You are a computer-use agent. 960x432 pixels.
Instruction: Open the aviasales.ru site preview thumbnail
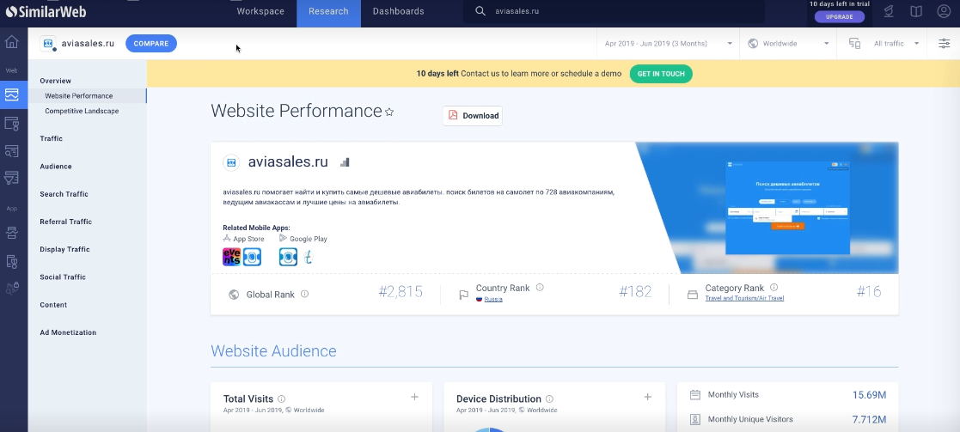tap(787, 208)
